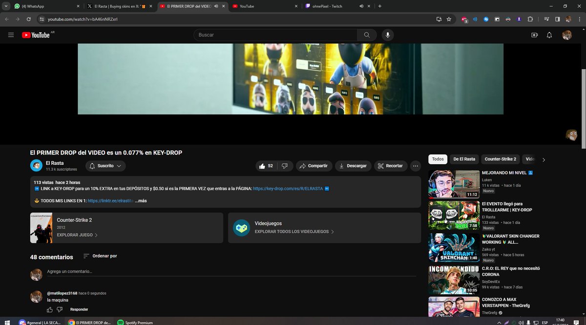The image size is (586, 325).
Task: Open 'C.R.O: EL REY que no necesitó CORONA' title
Action: click(511, 271)
